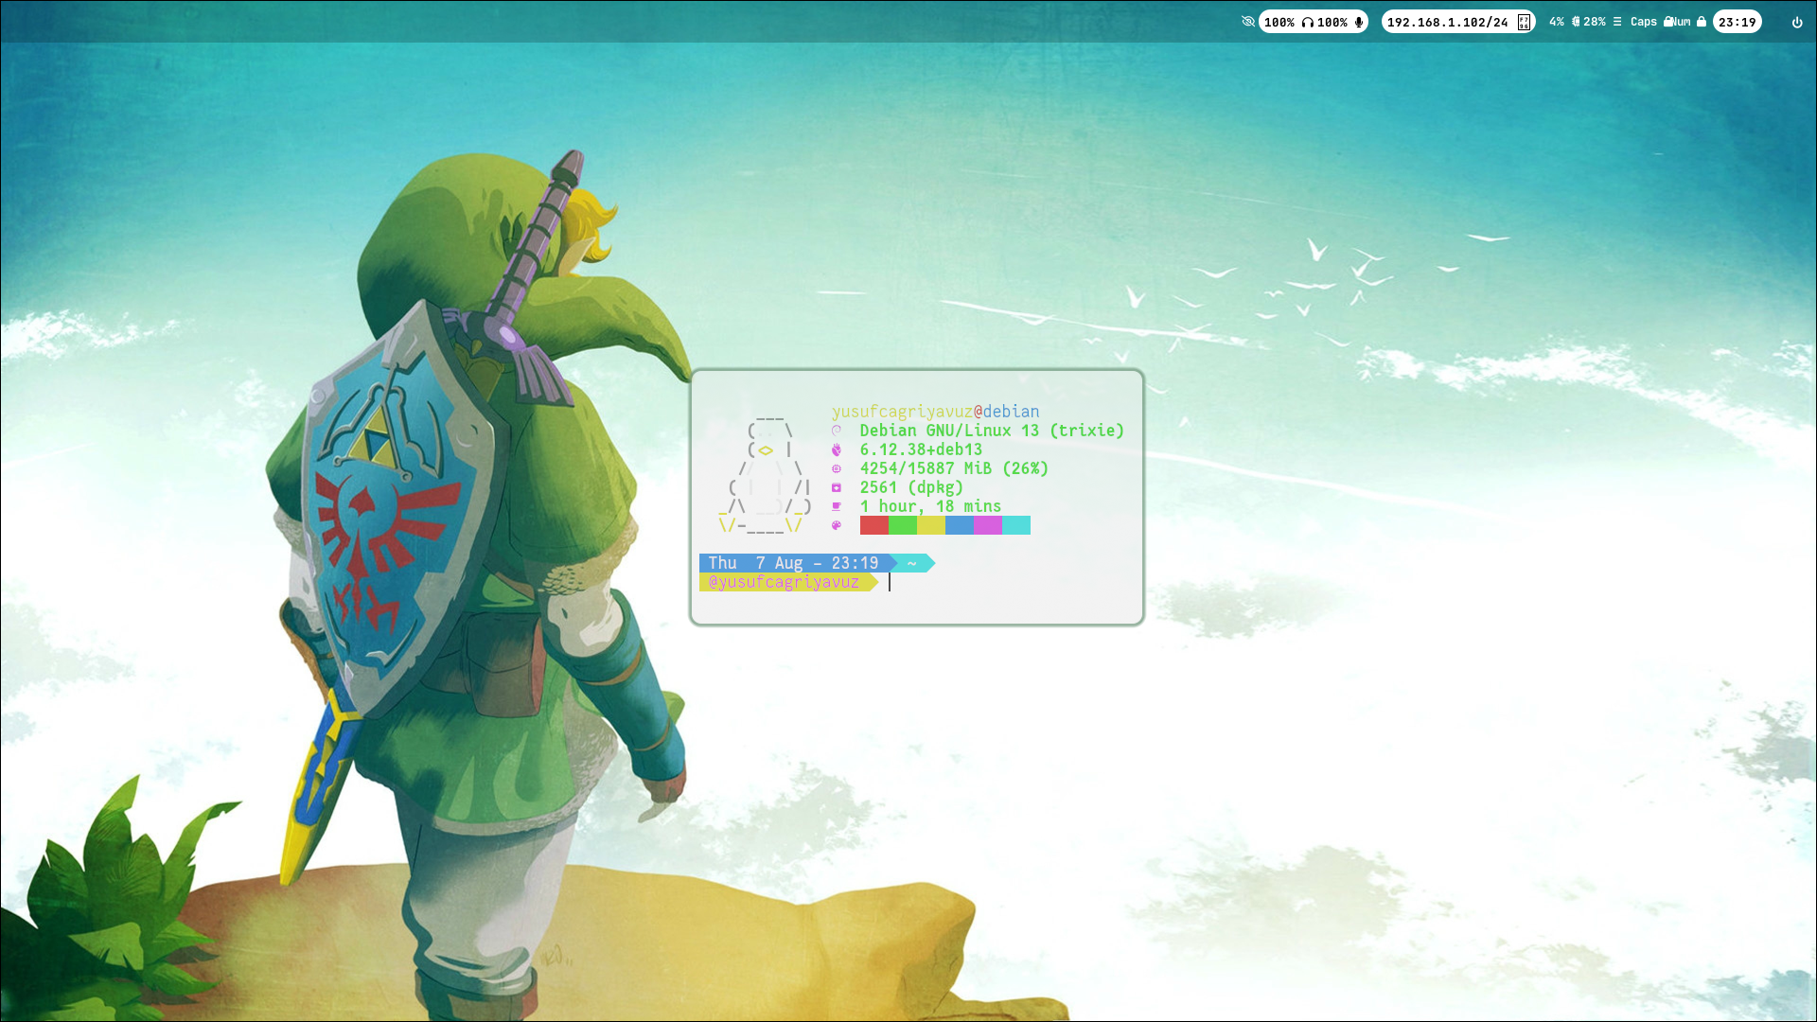Click the microphone icon in the top bar
This screenshot has height=1022, width=1817.
[x=1359, y=22]
